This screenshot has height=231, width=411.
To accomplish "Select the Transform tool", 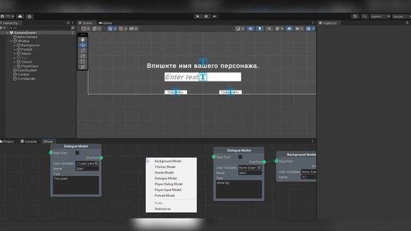I will pyautogui.click(x=83, y=67).
